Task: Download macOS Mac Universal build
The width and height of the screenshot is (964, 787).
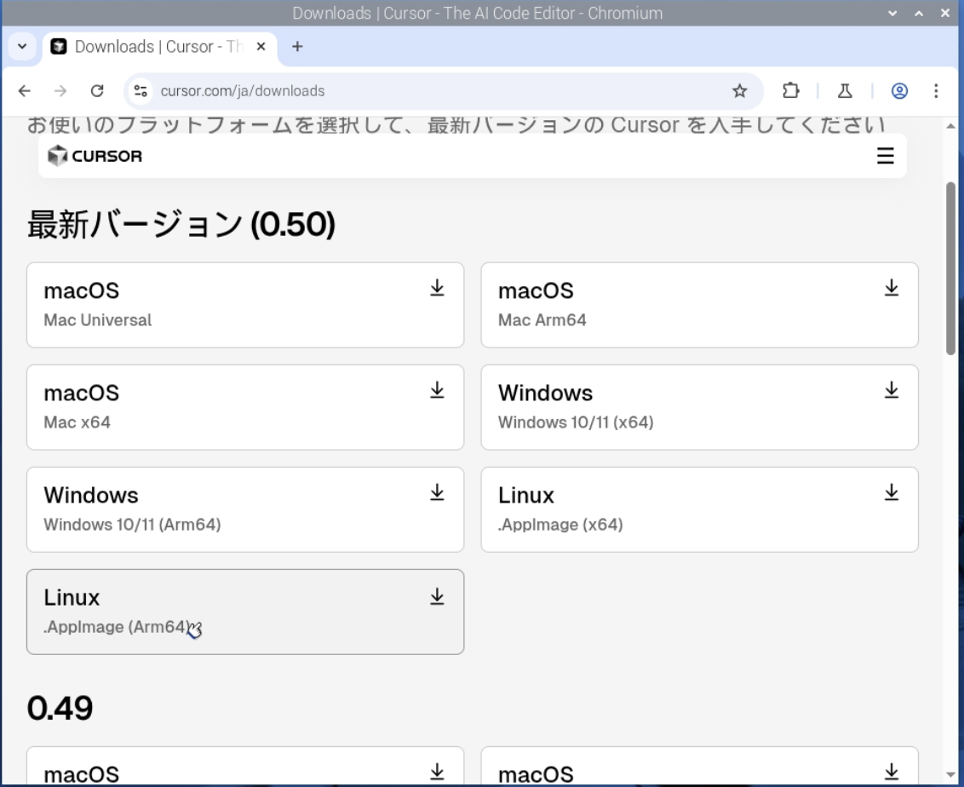Action: [x=245, y=305]
